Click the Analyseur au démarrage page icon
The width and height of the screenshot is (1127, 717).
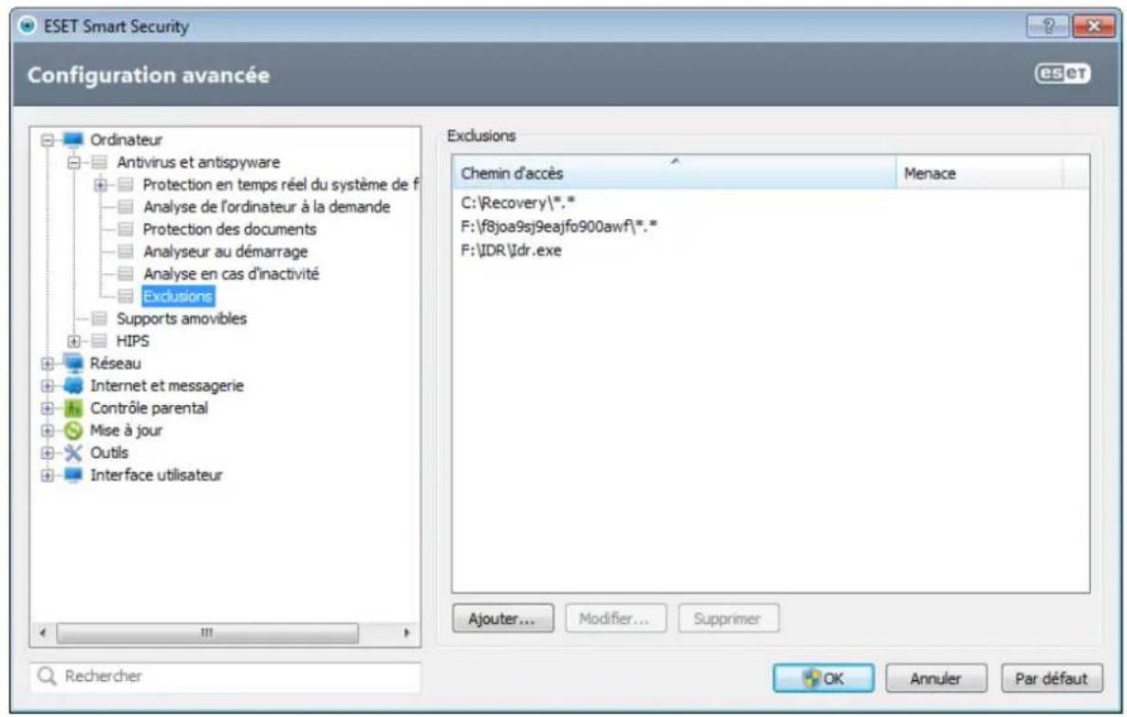(125, 251)
